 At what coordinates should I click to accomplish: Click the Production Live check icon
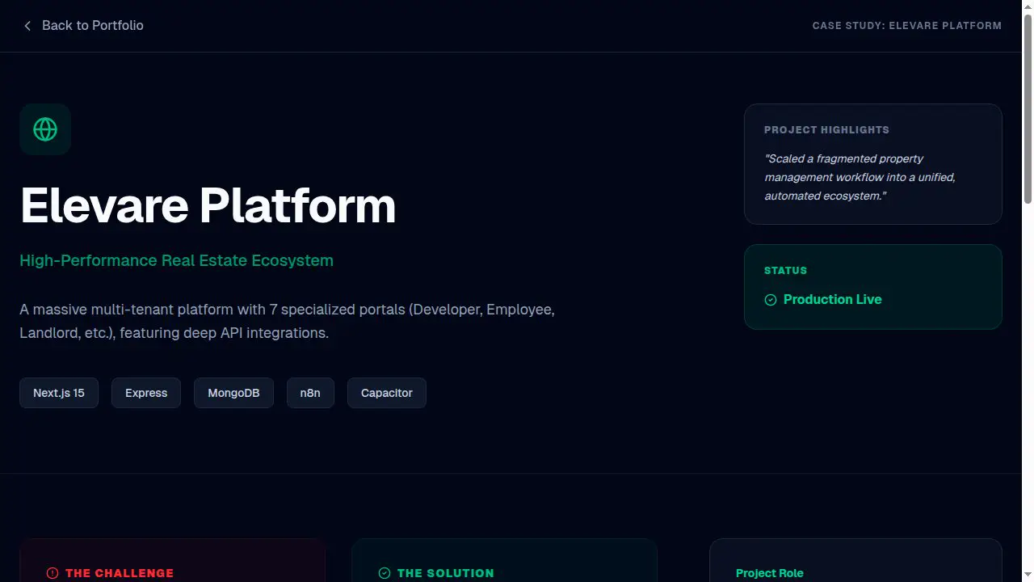pyautogui.click(x=771, y=300)
